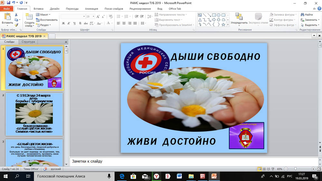Viewport: 322px width, 181px height.
Task: Click the Восстановить reset button
Action: 47,20
